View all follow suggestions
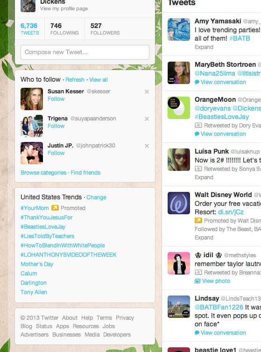Viewport: 261px width, 352px height. 99,80
